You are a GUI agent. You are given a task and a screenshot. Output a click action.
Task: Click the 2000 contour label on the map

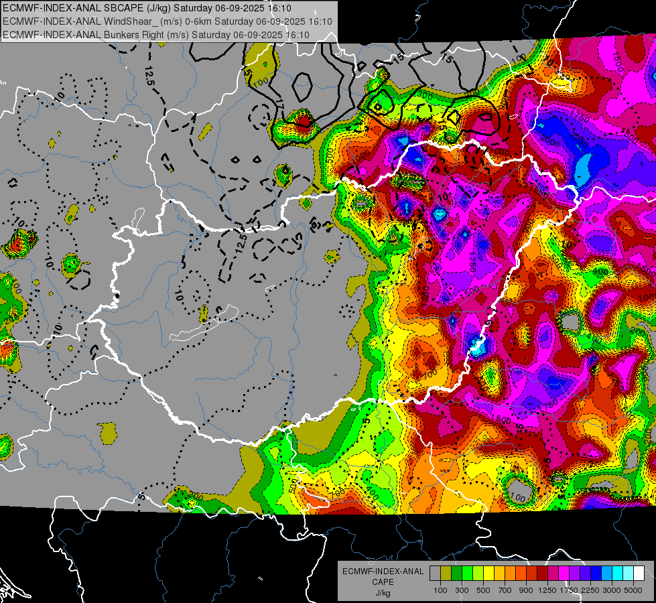[550, 142]
